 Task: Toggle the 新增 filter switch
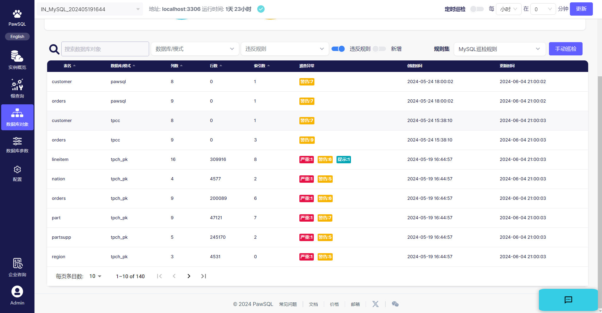[x=379, y=49]
